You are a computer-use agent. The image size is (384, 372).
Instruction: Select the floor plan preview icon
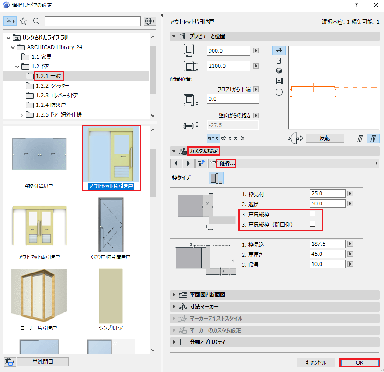pos(279,51)
